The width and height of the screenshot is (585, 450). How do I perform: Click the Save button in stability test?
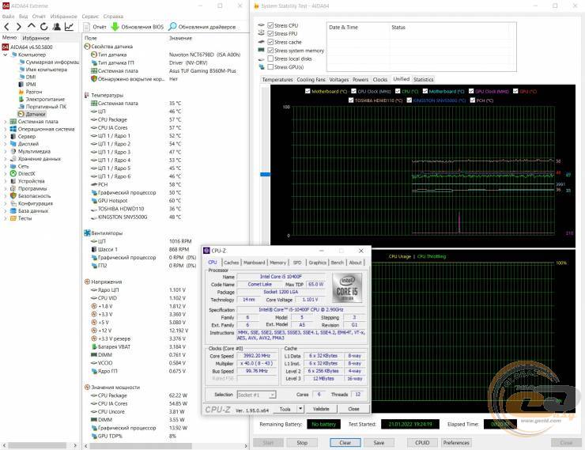click(379, 443)
